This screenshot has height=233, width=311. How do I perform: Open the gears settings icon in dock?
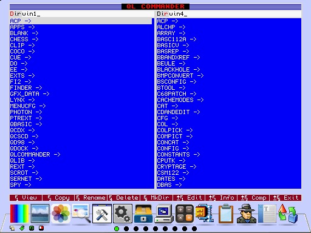point(123,214)
